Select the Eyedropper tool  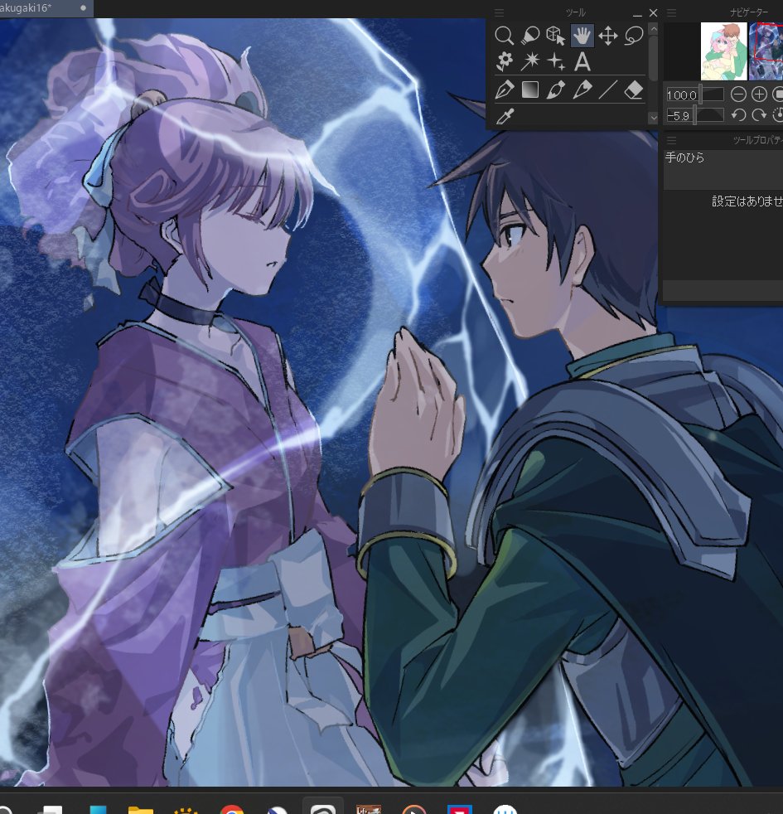point(504,116)
